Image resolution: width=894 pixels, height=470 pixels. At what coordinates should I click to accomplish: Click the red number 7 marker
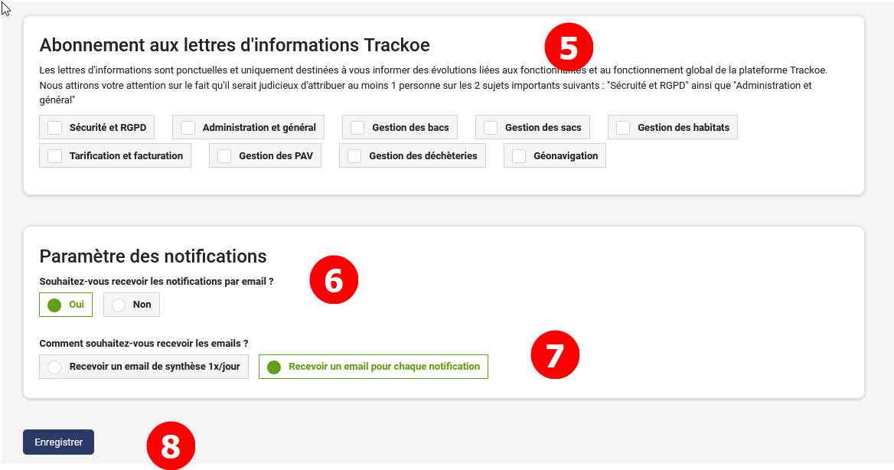(555, 355)
